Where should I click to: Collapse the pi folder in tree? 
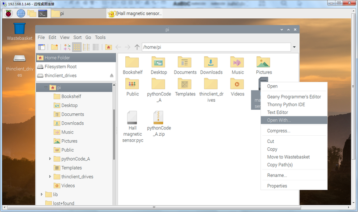[x=46, y=87]
